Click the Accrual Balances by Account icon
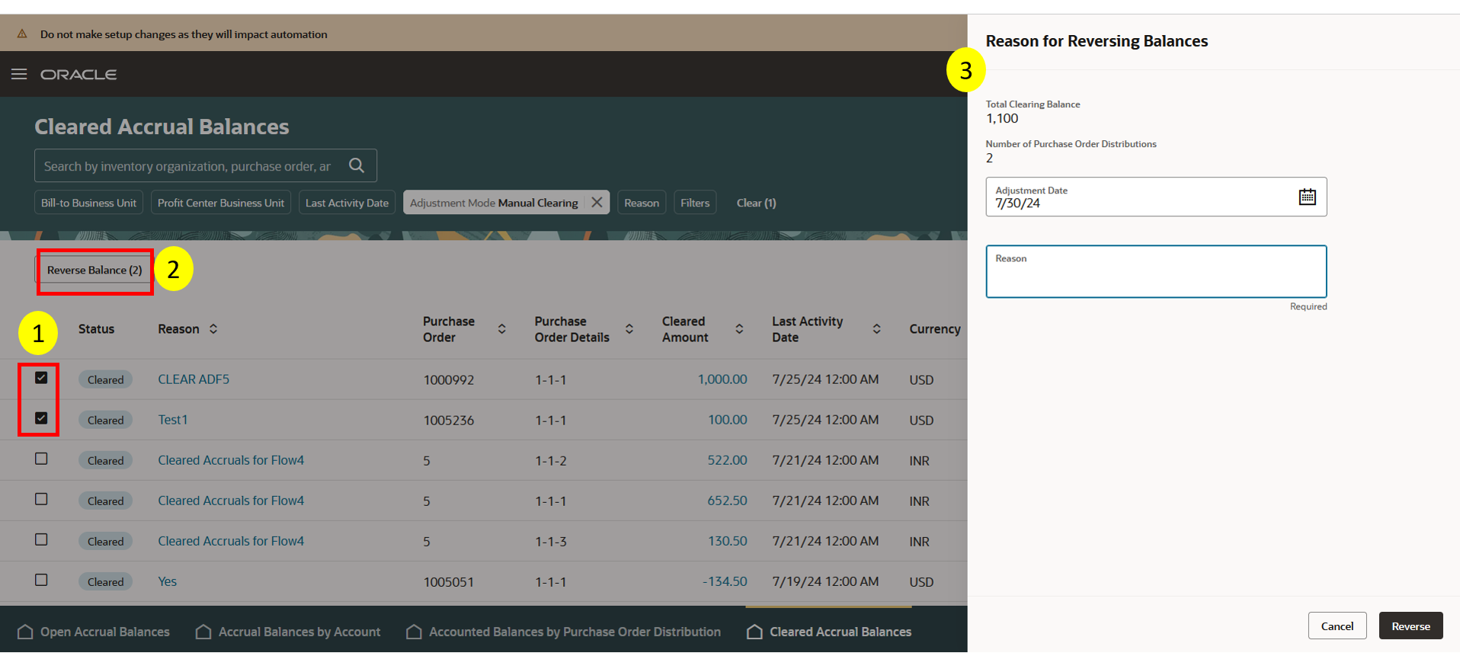The image size is (1460, 669). [203, 632]
